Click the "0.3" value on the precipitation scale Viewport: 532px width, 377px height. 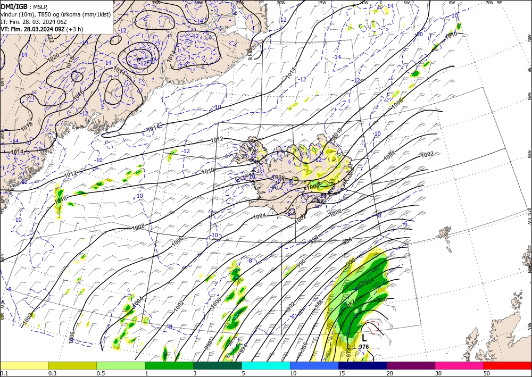click(x=52, y=373)
